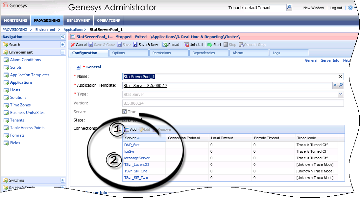
Task: Collapse the General section
Action: click(79, 67)
